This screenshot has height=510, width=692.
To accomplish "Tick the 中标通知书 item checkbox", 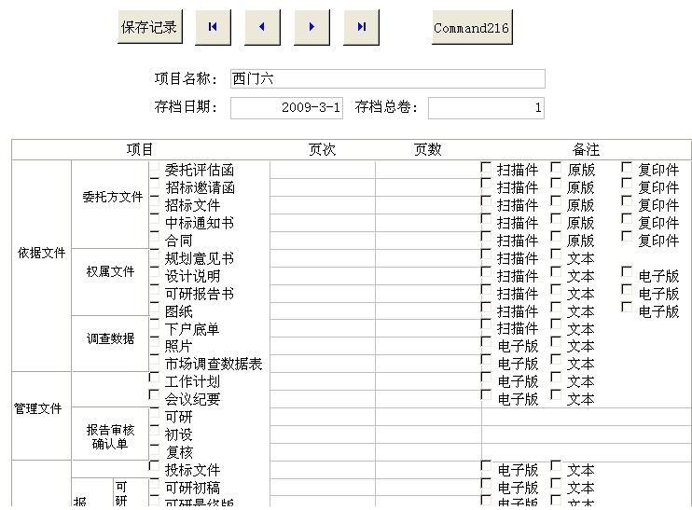I will tap(154, 219).
